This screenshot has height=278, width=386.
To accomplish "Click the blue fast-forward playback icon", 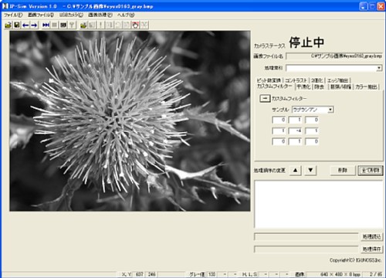I will tap(46, 25).
